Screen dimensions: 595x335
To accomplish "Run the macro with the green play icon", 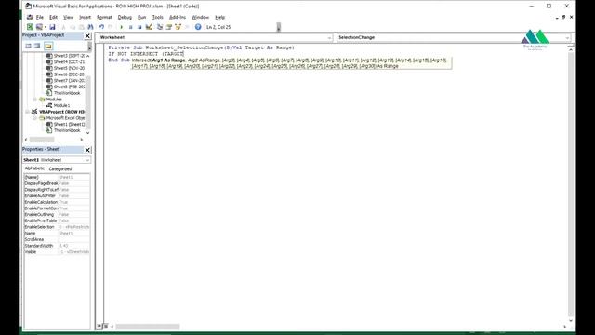I will click(x=122, y=27).
